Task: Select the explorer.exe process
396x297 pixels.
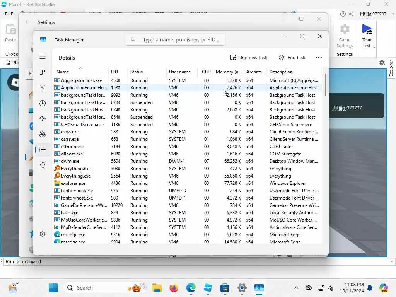Action: 188,183
